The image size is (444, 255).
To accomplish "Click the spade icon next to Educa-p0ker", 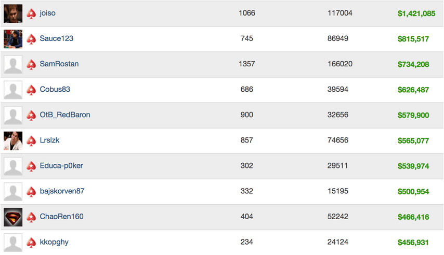I will click(x=31, y=166).
